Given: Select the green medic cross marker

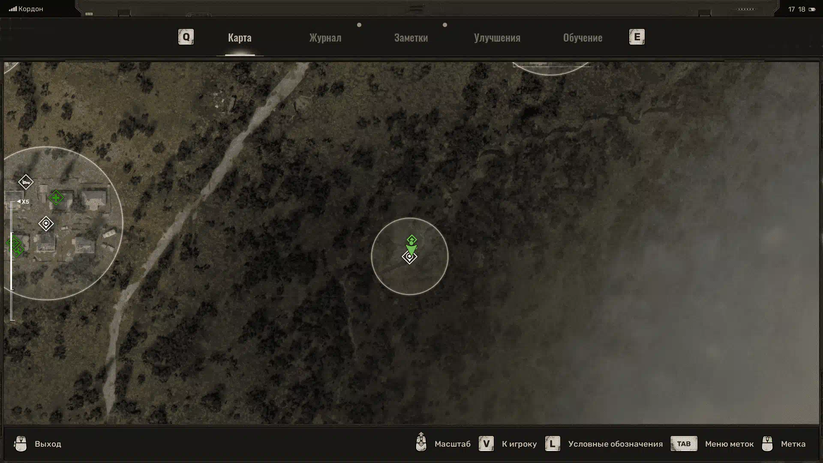Looking at the screenshot, I should click(x=56, y=198).
